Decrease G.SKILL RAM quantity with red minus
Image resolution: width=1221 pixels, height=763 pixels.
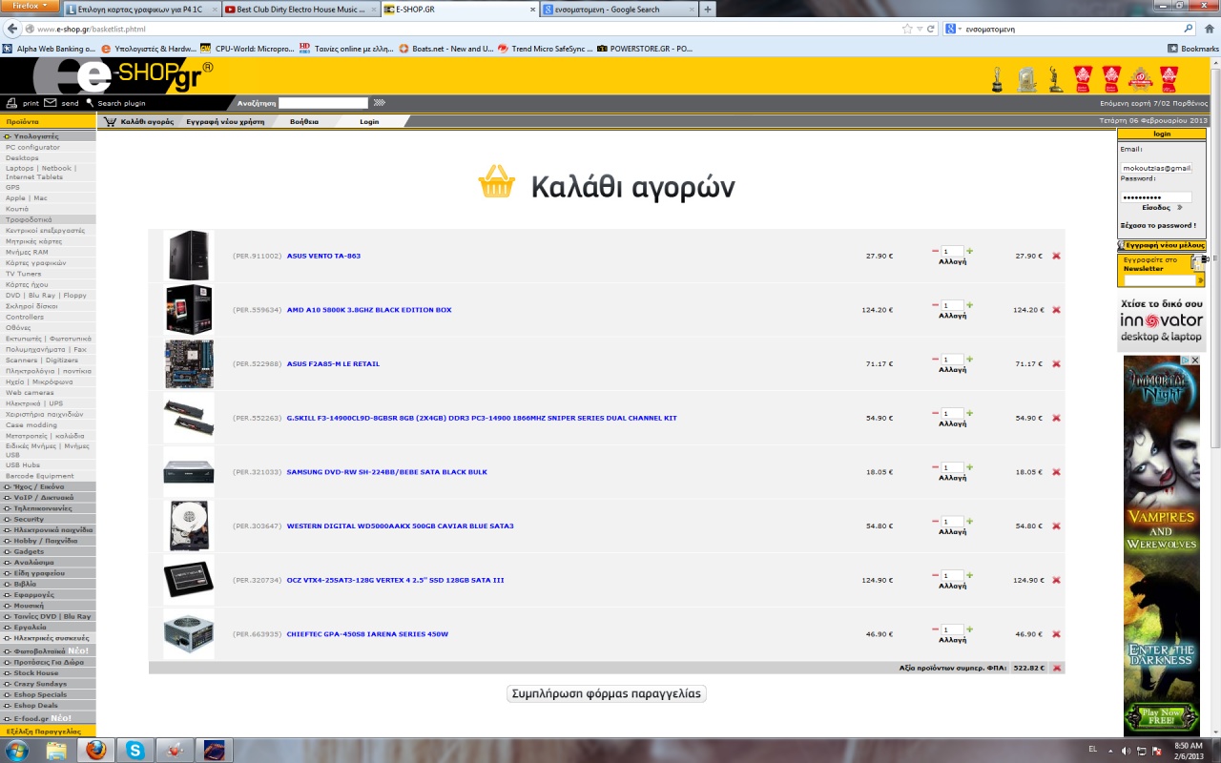pos(936,413)
